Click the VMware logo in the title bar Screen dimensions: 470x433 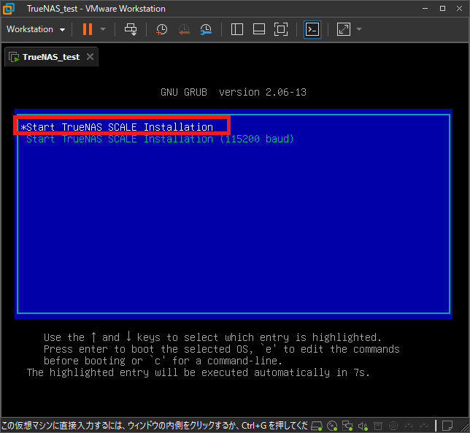[9, 8]
